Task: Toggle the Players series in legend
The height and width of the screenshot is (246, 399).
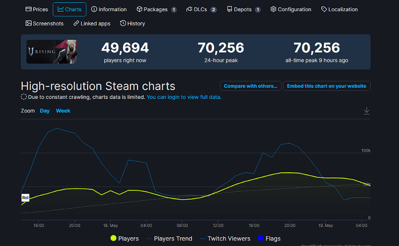Action: [125, 239]
